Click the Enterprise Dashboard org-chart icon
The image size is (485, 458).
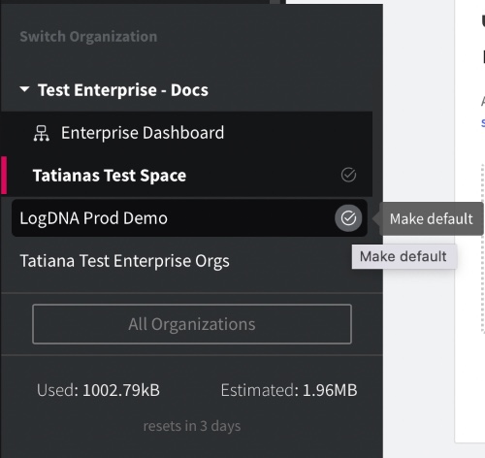point(42,133)
